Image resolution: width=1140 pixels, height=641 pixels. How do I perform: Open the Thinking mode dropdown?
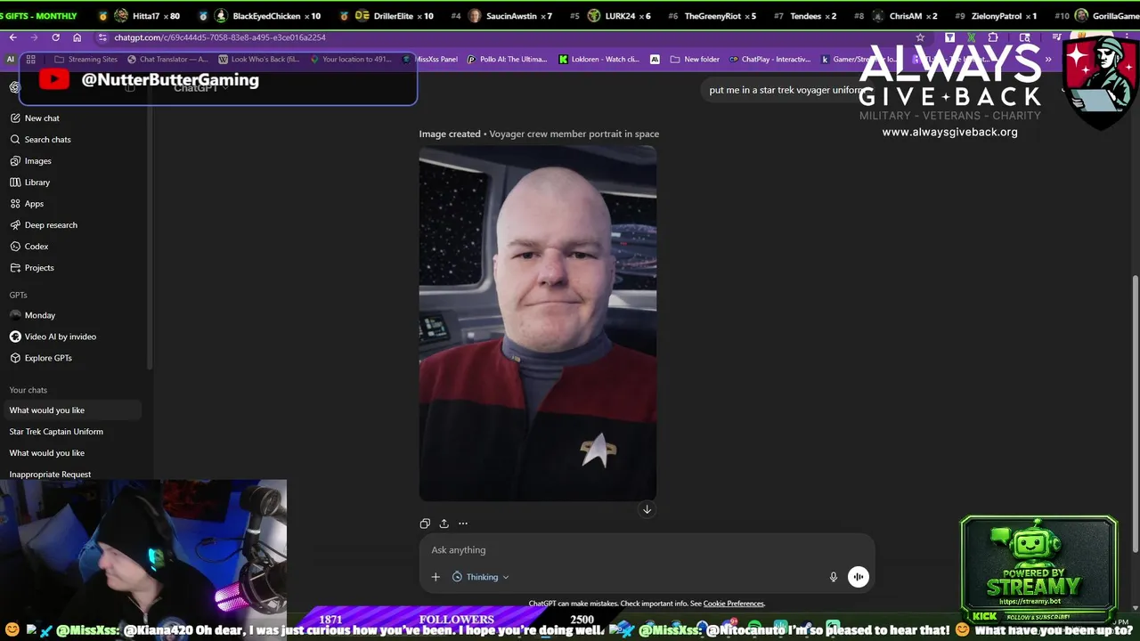point(481,577)
